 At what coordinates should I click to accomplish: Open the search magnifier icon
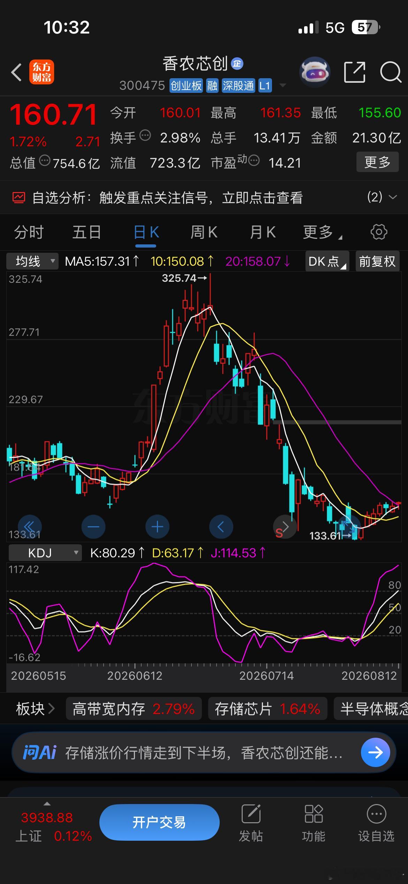pyautogui.click(x=391, y=72)
